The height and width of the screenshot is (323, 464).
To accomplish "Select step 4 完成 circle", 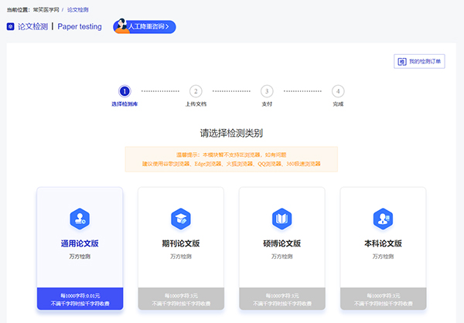I will tap(338, 90).
